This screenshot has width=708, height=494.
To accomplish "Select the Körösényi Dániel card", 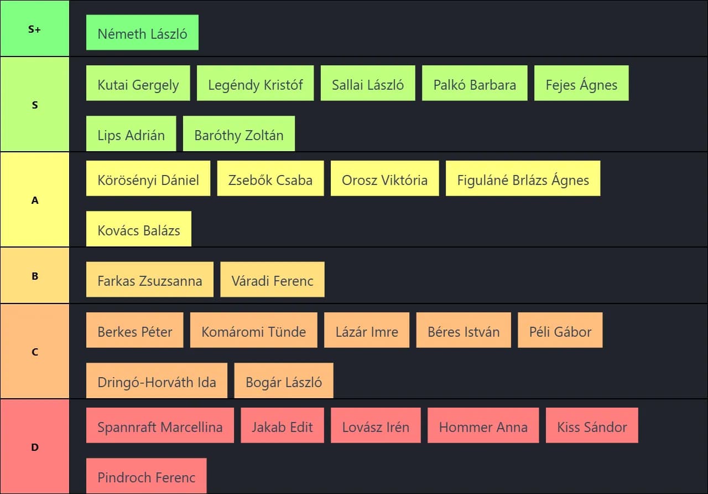I will (x=148, y=179).
